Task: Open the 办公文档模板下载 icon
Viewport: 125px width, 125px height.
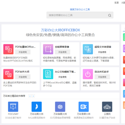Action: (48, 74)
